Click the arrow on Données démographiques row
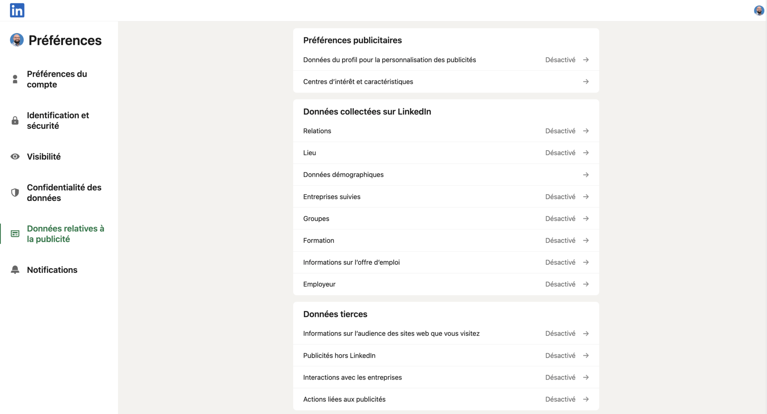The height and width of the screenshot is (414, 767). coord(586,175)
